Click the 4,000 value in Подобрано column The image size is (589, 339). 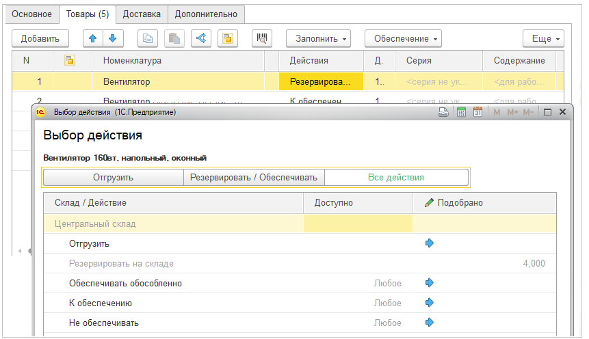click(x=534, y=264)
